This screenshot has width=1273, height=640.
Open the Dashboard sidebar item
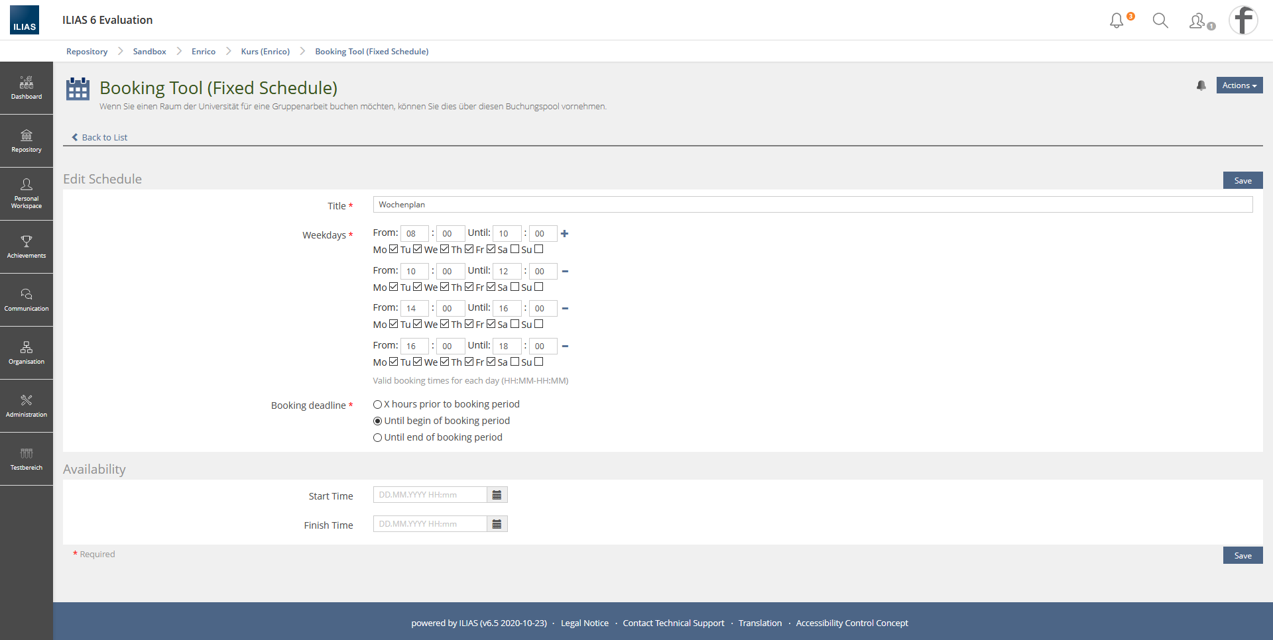pos(27,87)
